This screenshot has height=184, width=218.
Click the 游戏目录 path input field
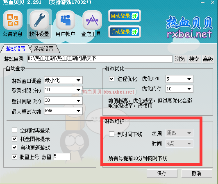pos(100,59)
